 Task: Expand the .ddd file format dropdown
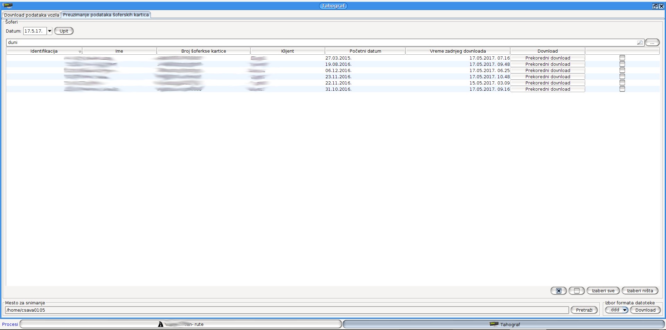[x=624, y=310]
